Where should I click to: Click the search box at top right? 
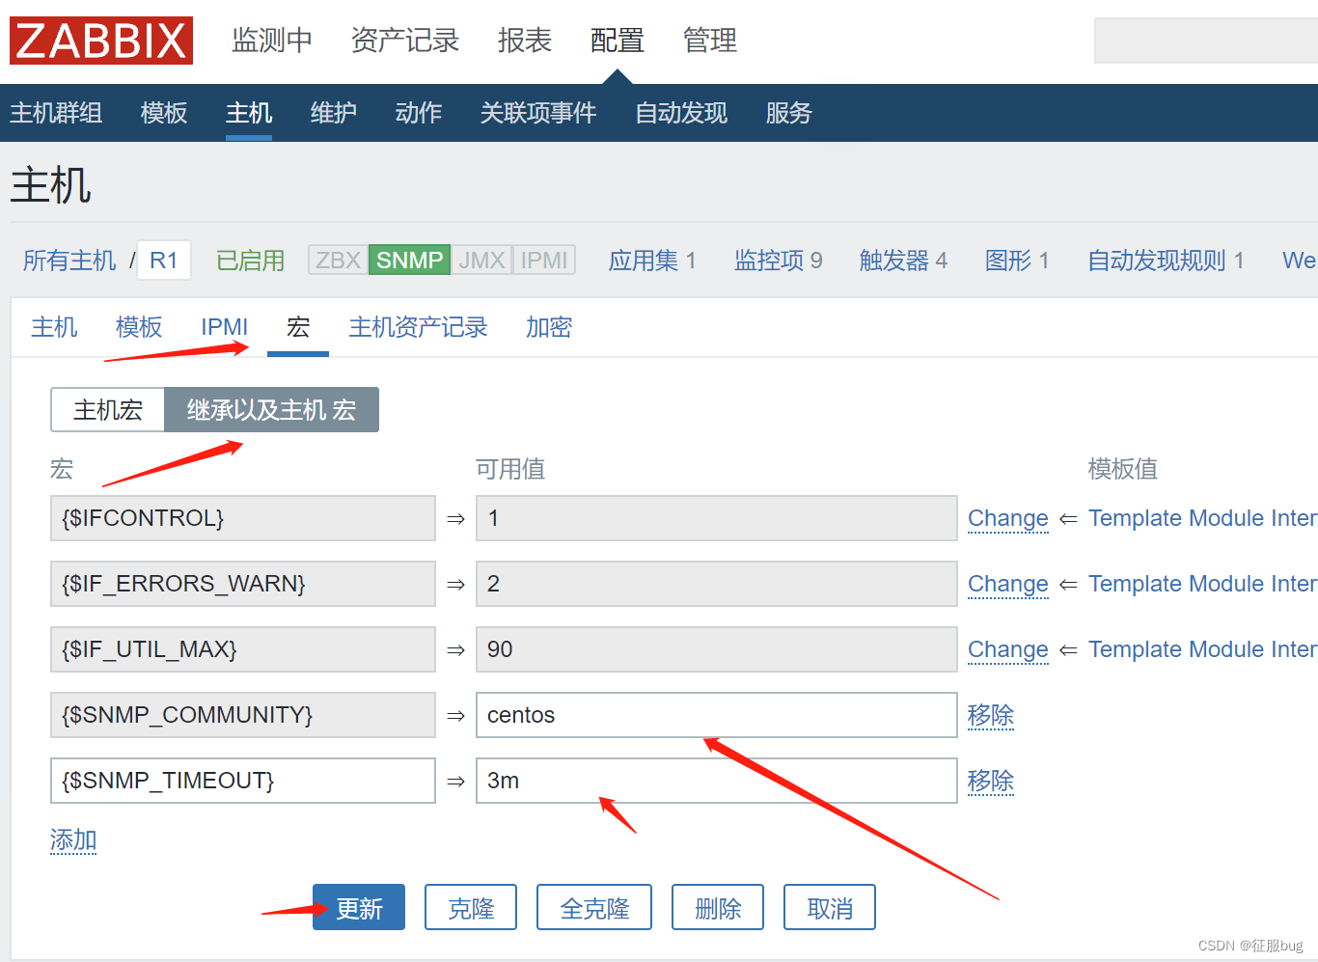click(x=1206, y=41)
